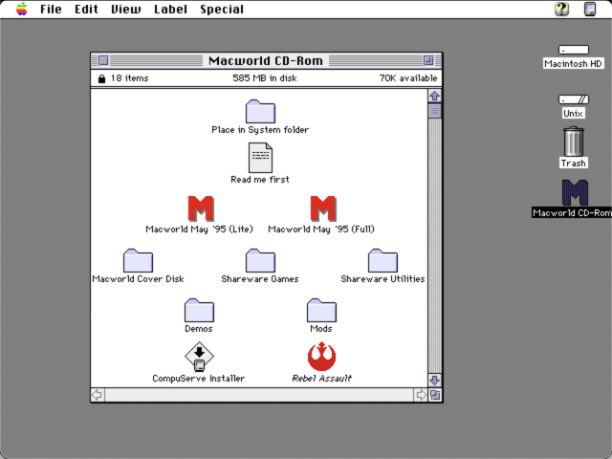This screenshot has height=459, width=612.
Task: Click the vertical scrollbar thumb
Action: pyautogui.click(x=435, y=111)
